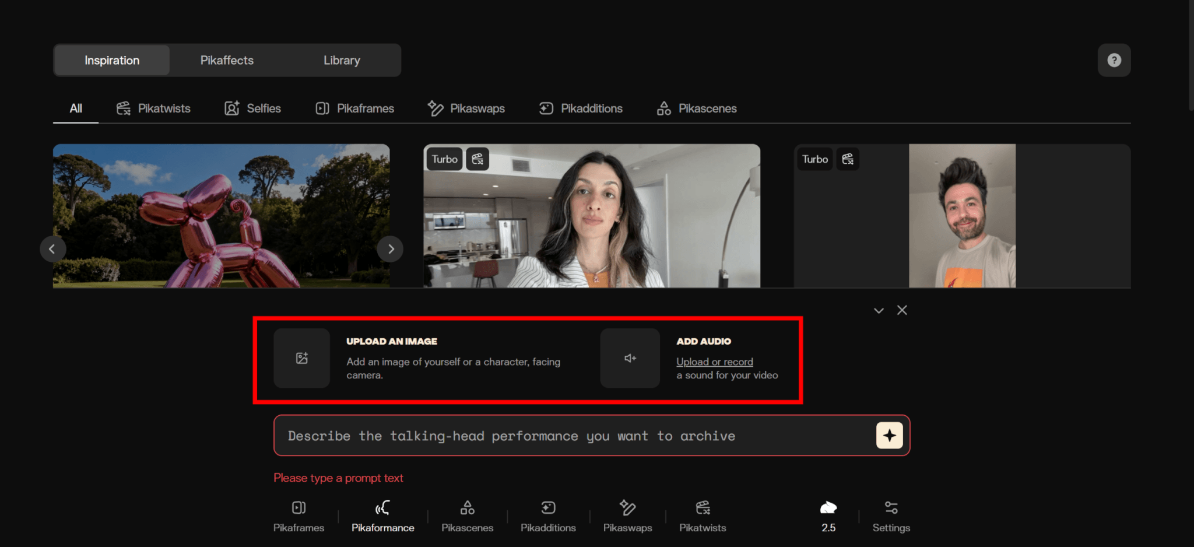Select the Pikadditions tool at bottom toolbar
The height and width of the screenshot is (547, 1194).
click(548, 517)
